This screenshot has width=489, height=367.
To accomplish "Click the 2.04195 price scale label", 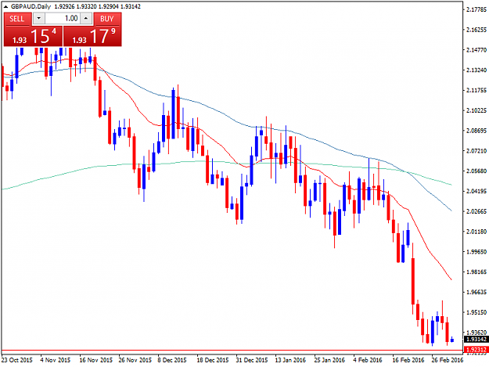I will (476, 191).
